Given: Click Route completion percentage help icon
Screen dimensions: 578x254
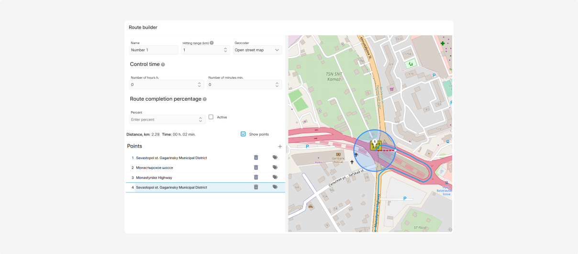Looking at the screenshot, I should point(205,99).
